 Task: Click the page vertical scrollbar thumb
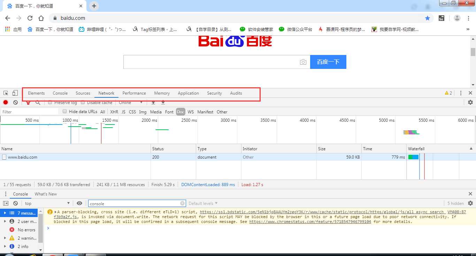(473, 52)
